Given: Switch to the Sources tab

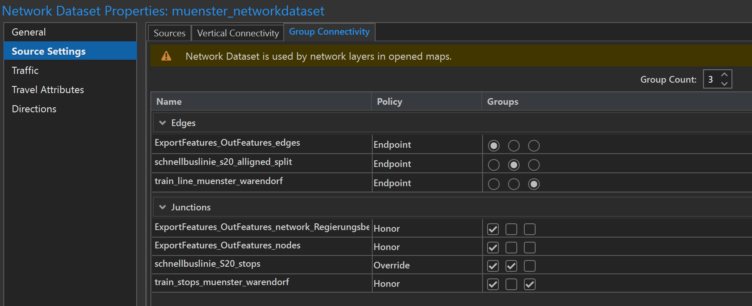Looking at the screenshot, I should [169, 33].
